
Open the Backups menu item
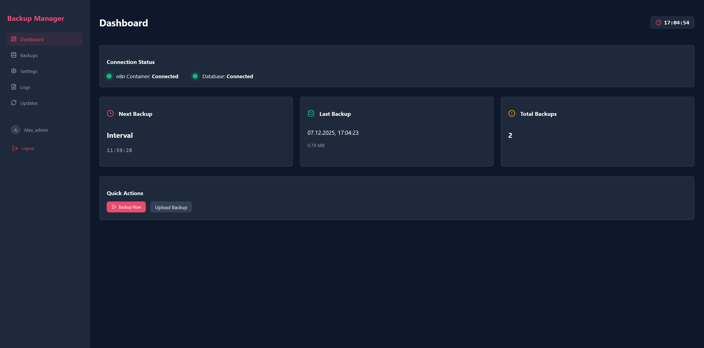point(29,55)
